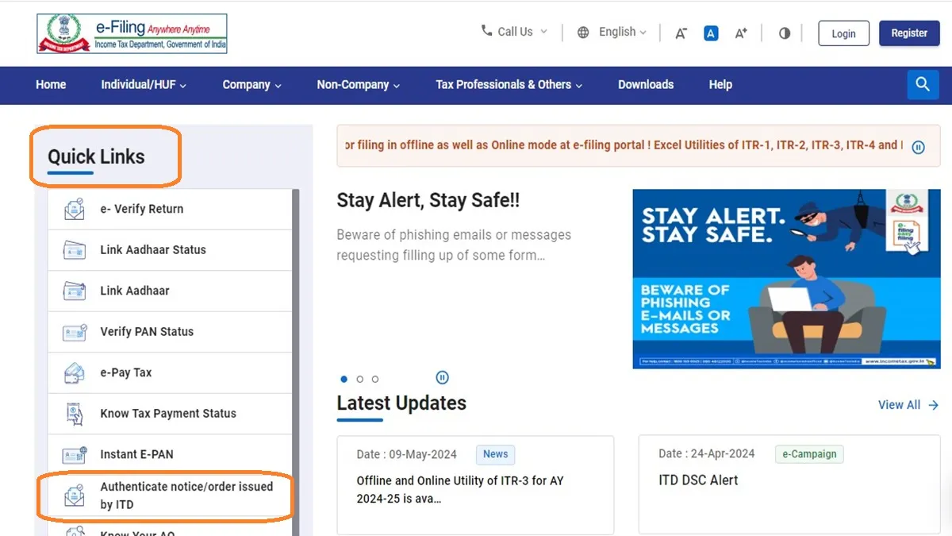Screen dimensions: 952x536
Task: Open the Link Aadhaar quick link
Action: point(170,291)
